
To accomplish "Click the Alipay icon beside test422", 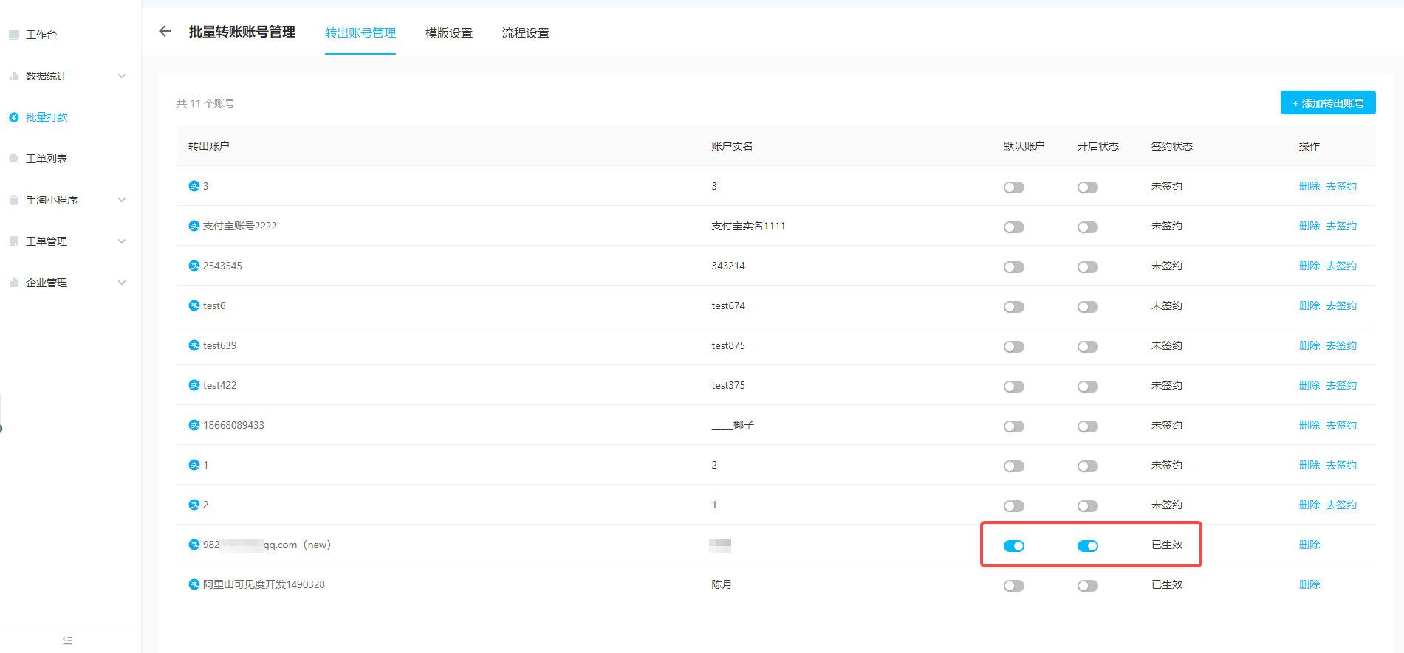I will [x=194, y=385].
